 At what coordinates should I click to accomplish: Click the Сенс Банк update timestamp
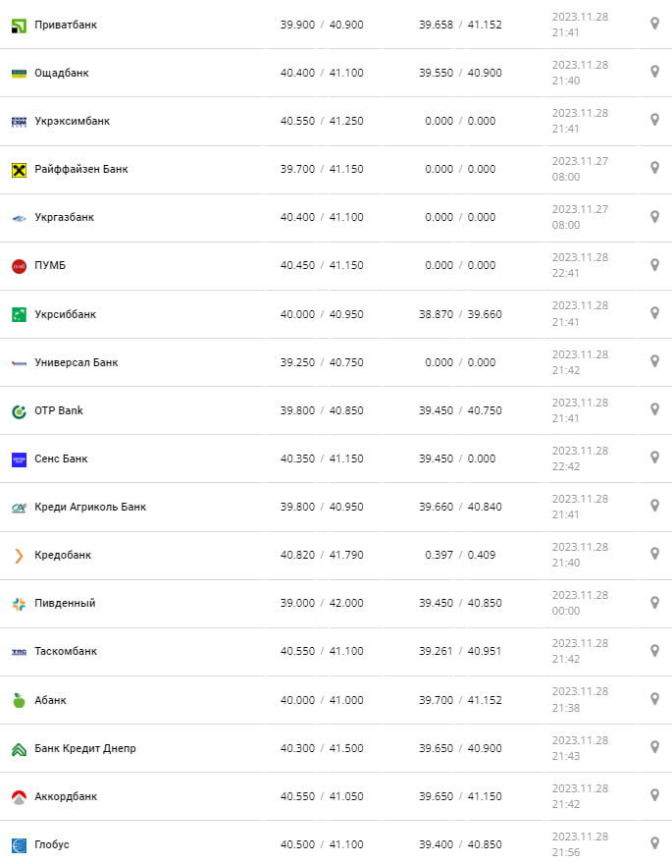(x=580, y=459)
